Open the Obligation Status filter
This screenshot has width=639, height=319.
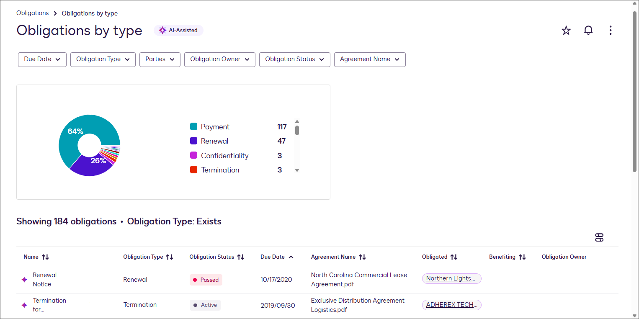tap(294, 59)
